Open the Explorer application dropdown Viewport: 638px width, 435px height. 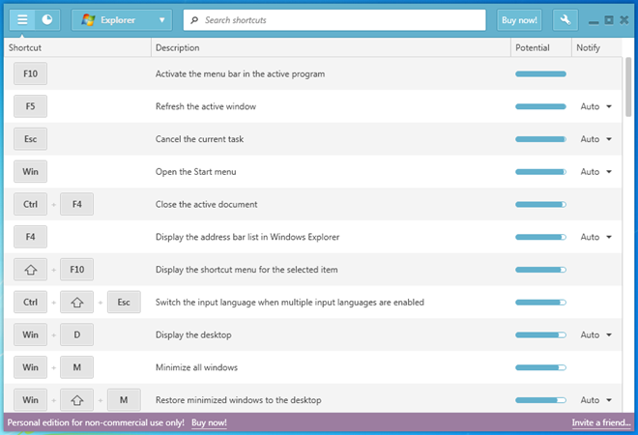click(121, 19)
